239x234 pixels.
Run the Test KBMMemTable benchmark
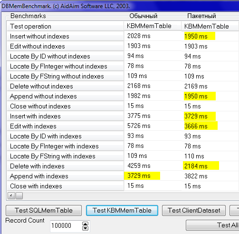tap(122, 210)
